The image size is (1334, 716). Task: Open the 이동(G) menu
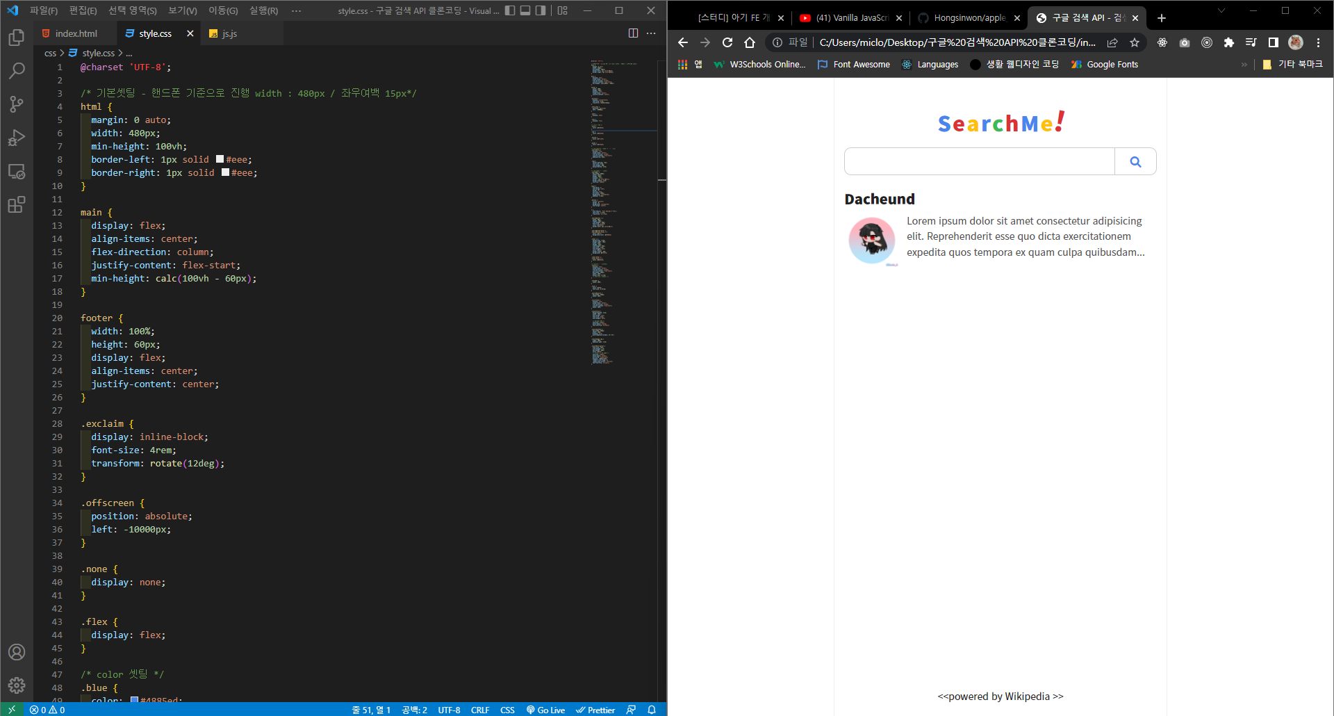pyautogui.click(x=223, y=10)
